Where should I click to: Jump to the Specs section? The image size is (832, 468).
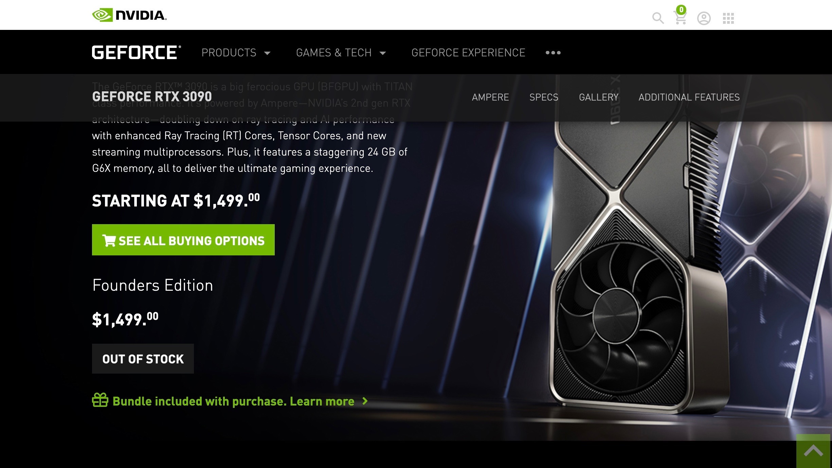pos(544,97)
